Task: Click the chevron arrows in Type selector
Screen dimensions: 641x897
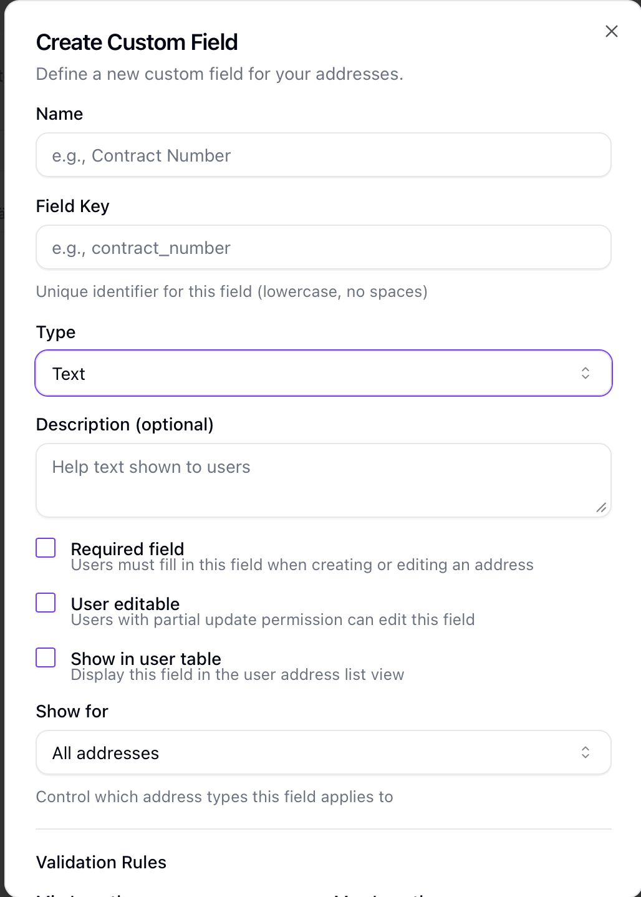Action: [586, 373]
